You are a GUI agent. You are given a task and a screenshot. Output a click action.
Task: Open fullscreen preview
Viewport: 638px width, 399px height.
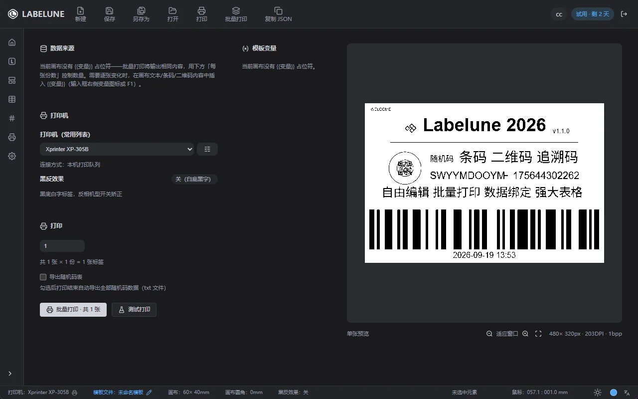coord(538,334)
